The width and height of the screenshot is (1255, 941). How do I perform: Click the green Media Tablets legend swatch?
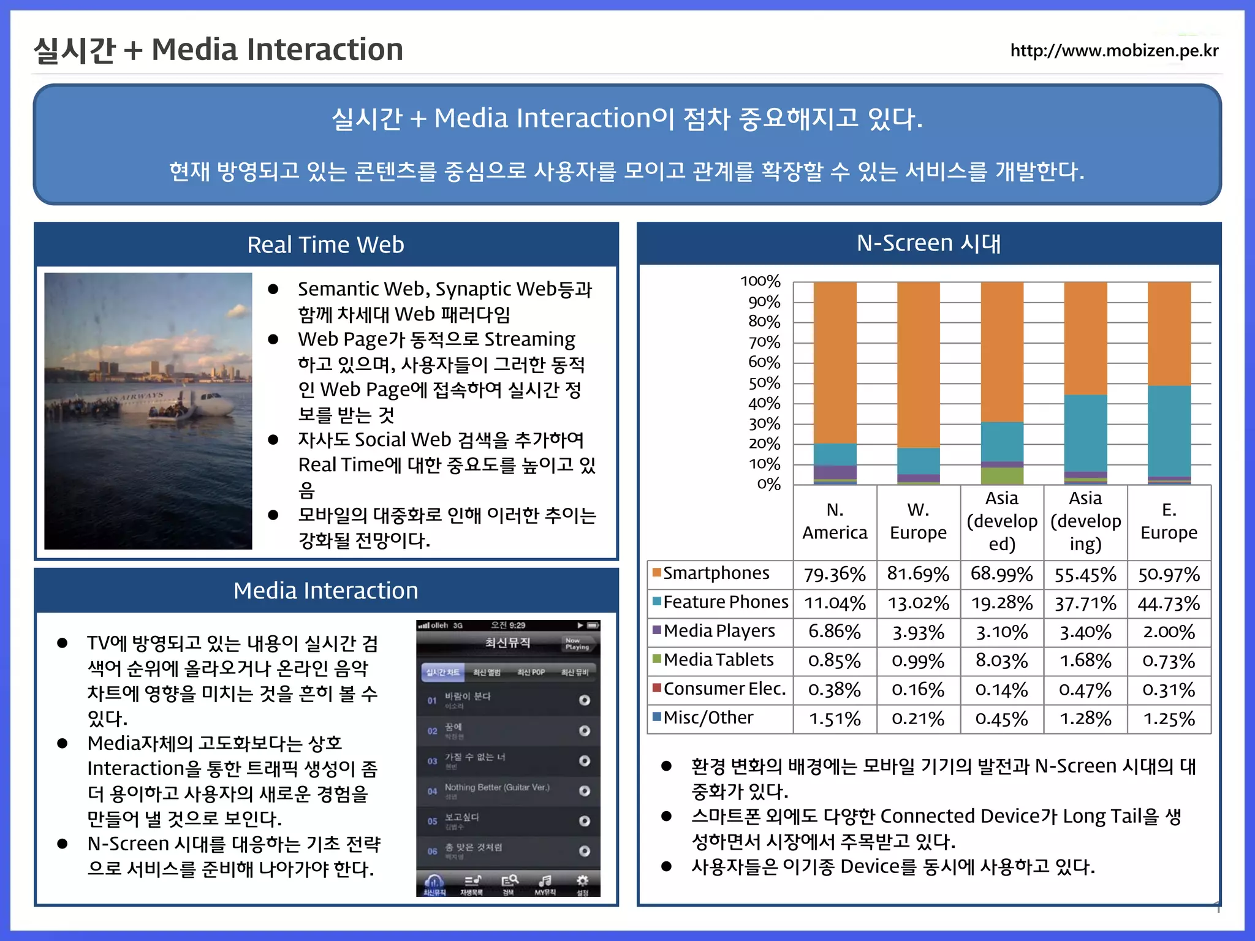657,659
